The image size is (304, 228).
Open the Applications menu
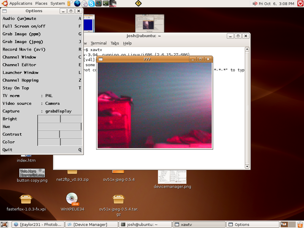pyautogui.click(x=21, y=3)
